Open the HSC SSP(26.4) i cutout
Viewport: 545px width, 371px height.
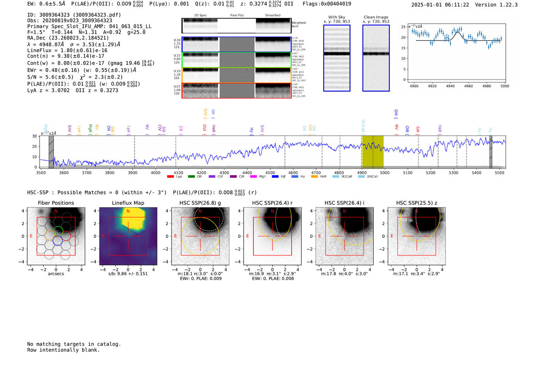(x=345, y=236)
